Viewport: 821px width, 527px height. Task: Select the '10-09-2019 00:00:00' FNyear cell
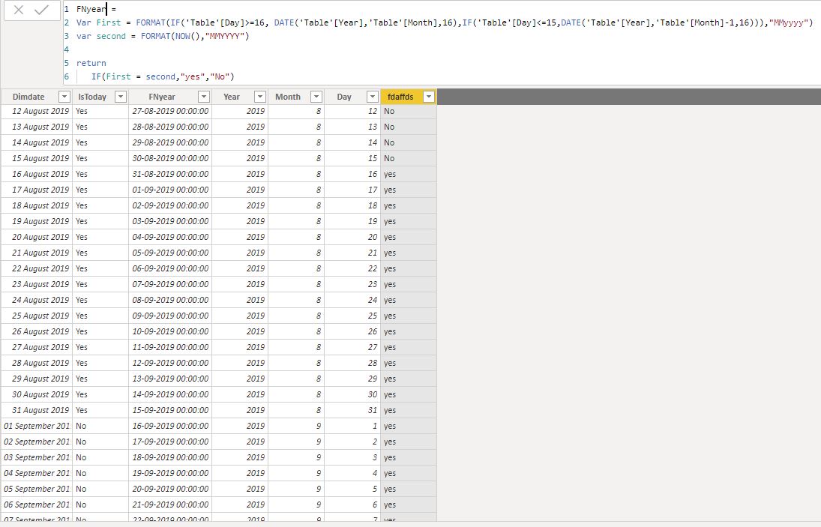(x=170, y=331)
